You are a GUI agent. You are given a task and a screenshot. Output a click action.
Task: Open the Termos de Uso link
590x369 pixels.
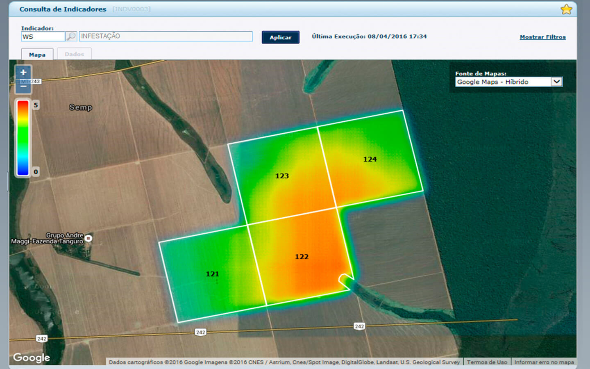[x=487, y=362]
